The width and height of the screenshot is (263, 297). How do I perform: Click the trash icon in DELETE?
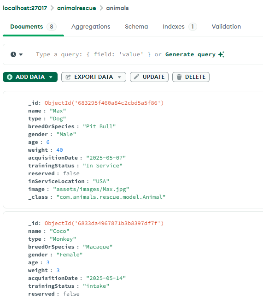[x=179, y=77]
